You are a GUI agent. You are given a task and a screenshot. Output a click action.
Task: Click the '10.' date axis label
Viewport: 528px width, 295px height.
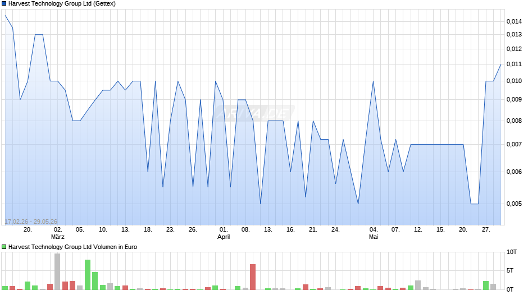click(103, 230)
